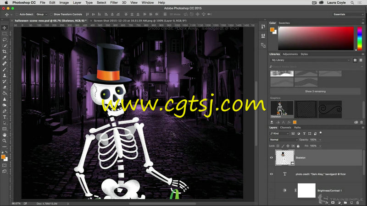This screenshot has width=367, height=206.
Task: Delete the selected library item
Action: 361,122
